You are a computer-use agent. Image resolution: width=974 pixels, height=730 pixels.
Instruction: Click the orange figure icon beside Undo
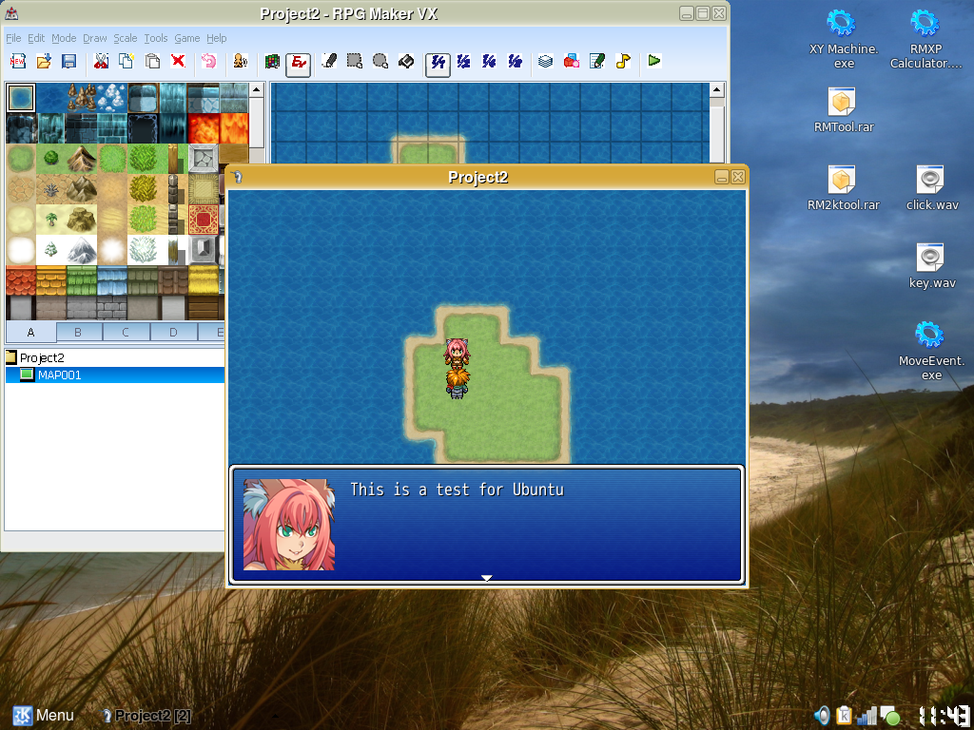pyautogui.click(x=241, y=61)
